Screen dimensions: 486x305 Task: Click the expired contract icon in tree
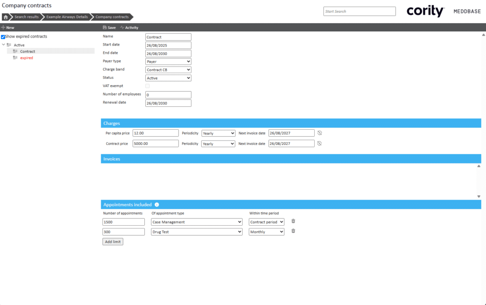coord(15,57)
